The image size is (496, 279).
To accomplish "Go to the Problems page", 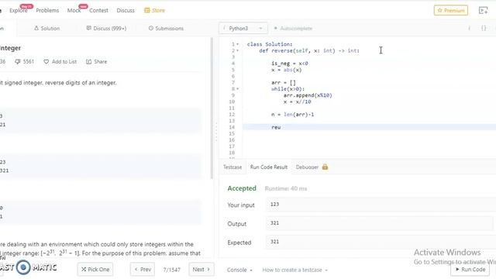I will (x=47, y=10).
